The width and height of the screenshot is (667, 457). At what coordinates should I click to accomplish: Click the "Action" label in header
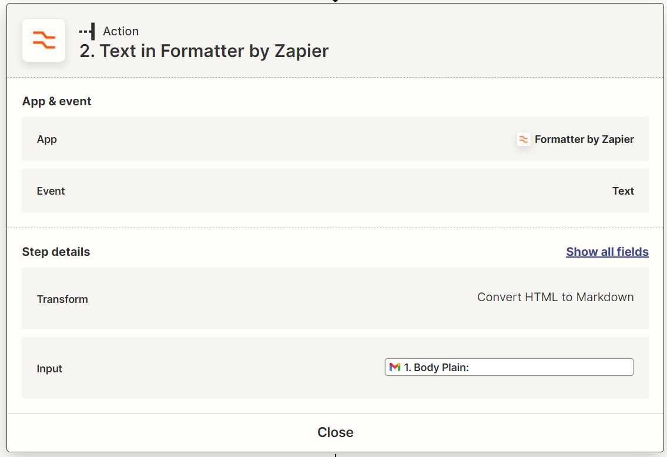[120, 31]
